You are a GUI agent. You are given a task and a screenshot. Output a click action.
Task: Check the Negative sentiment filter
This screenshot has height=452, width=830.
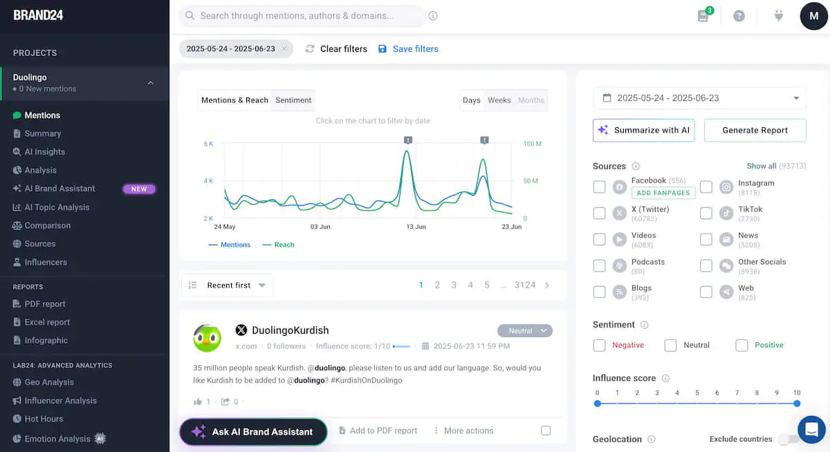point(599,345)
